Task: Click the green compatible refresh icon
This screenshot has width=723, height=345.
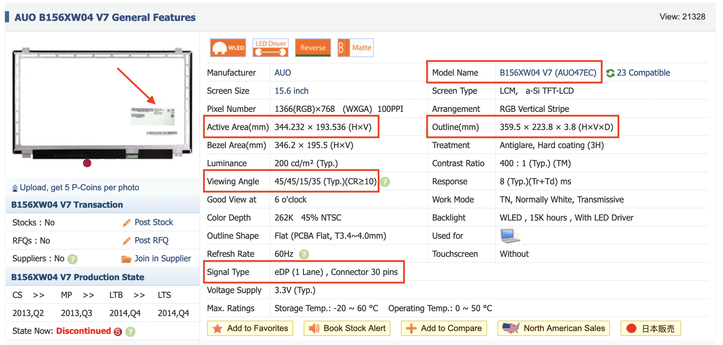Action: [x=610, y=73]
